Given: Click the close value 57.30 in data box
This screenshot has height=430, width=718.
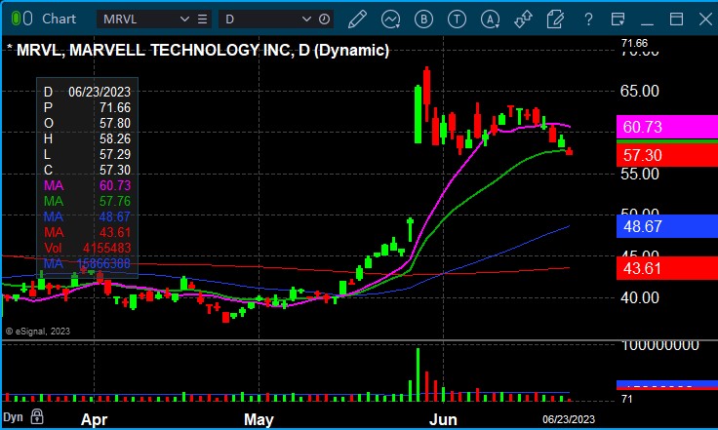Looking at the screenshot, I should pos(115,170).
